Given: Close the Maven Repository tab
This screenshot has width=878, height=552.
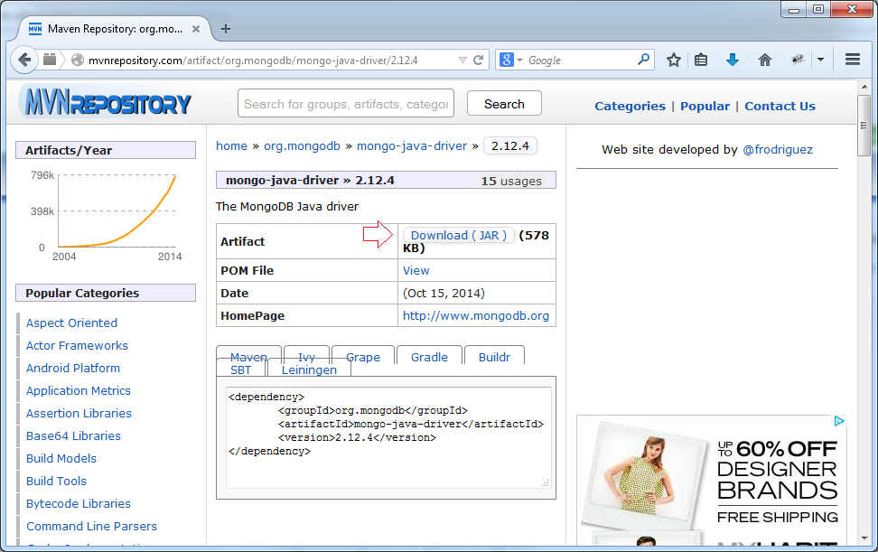Looking at the screenshot, I should [x=196, y=29].
